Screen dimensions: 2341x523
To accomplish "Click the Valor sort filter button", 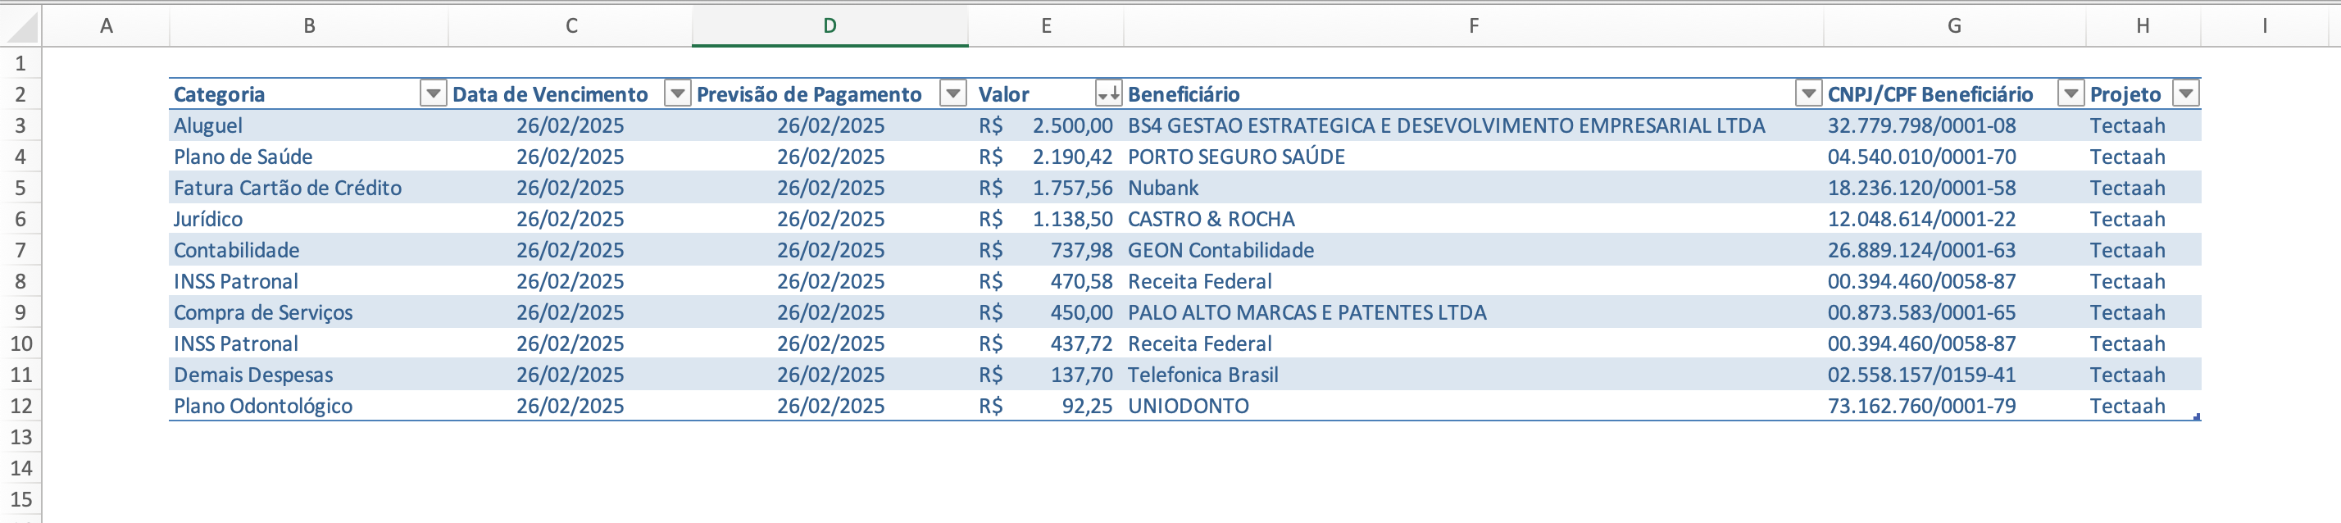I will [x=1108, y=93].
